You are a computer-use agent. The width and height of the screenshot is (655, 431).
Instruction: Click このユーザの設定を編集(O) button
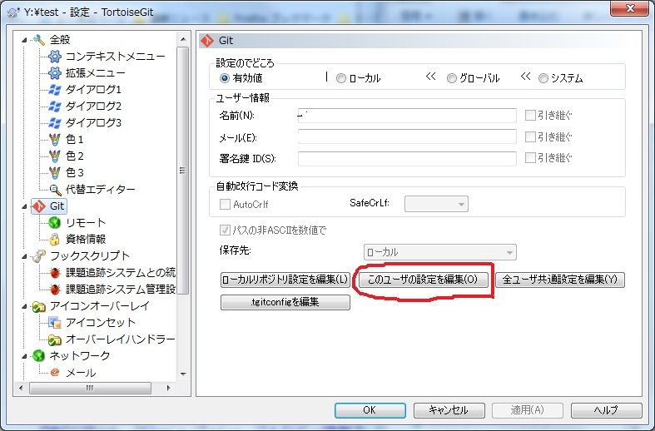(x=422, y=280)
